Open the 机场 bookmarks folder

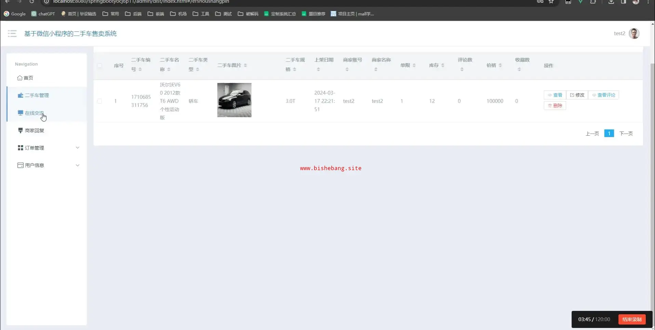click(178, 14)
